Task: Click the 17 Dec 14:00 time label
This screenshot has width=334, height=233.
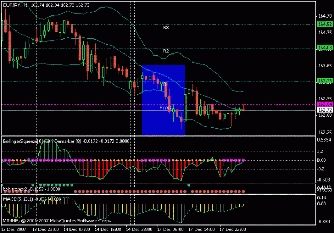Action: point(201,230)
